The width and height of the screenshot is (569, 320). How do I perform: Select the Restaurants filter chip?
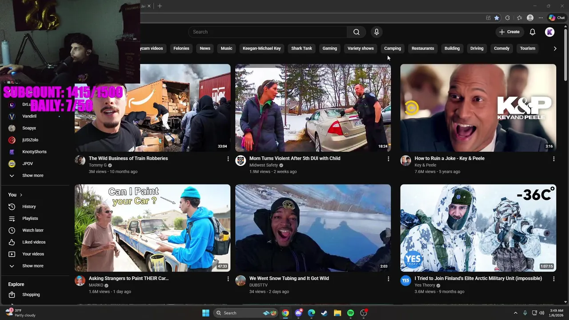423,48
